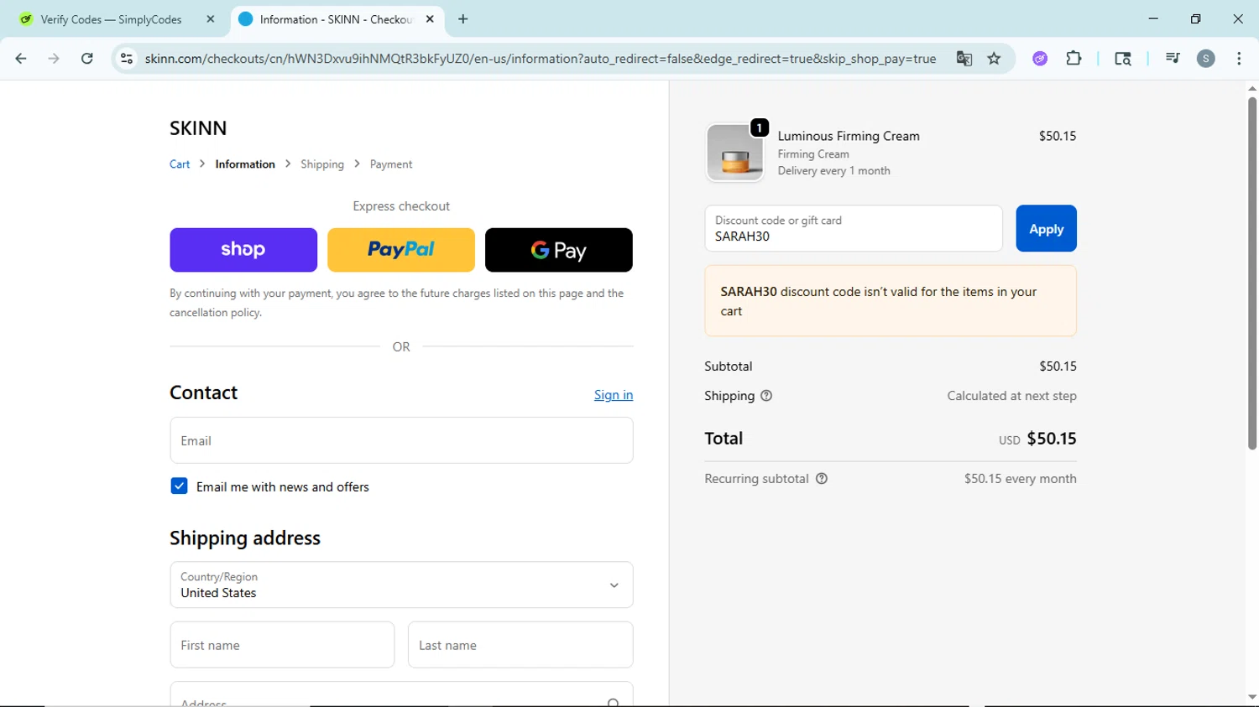Click the 'Delivery every 1 month' text
This screenshot has width=1259, height=707.
tap(833, 171)
